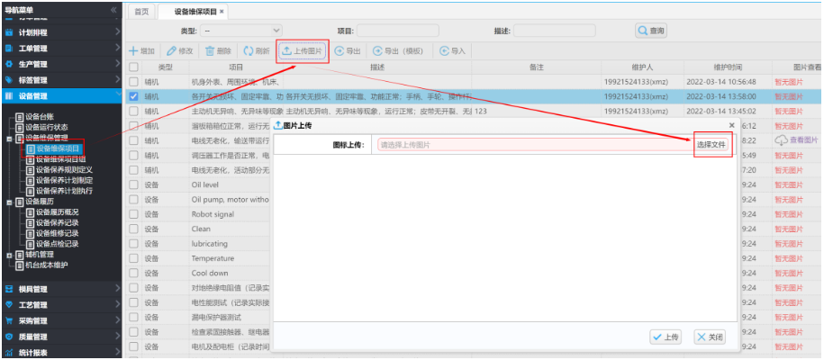Click the 计划排程 calendar icon in sidebar
The height and width of the screenshot is (360, 824).
[9, 32]
